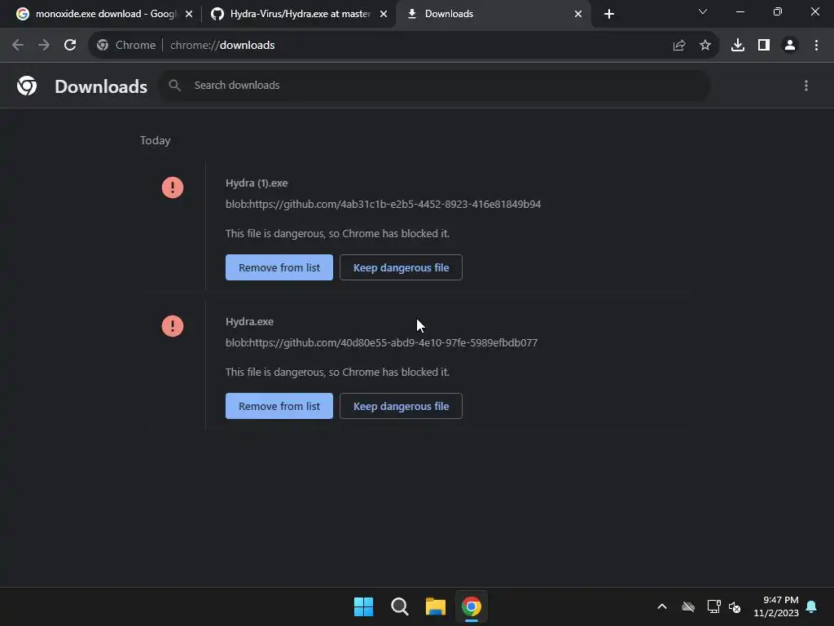Click the browser forward arrow

point(44,46)
